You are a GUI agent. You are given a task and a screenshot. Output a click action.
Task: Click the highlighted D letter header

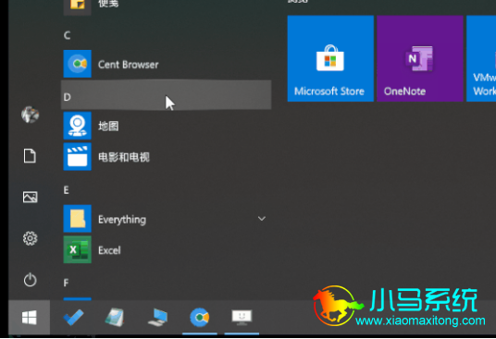[166, 95]
